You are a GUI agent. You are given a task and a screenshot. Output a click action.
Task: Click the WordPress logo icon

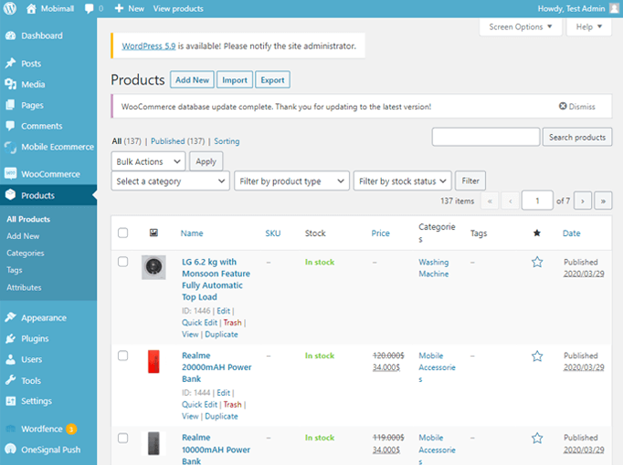10,8
